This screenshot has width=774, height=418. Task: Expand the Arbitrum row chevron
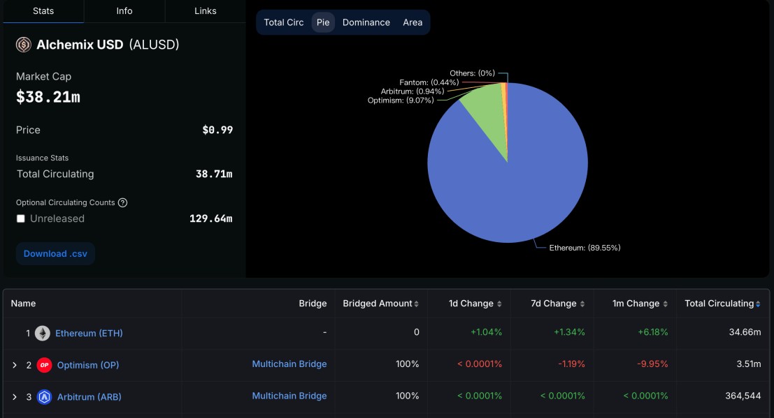[x=15, y=397]
